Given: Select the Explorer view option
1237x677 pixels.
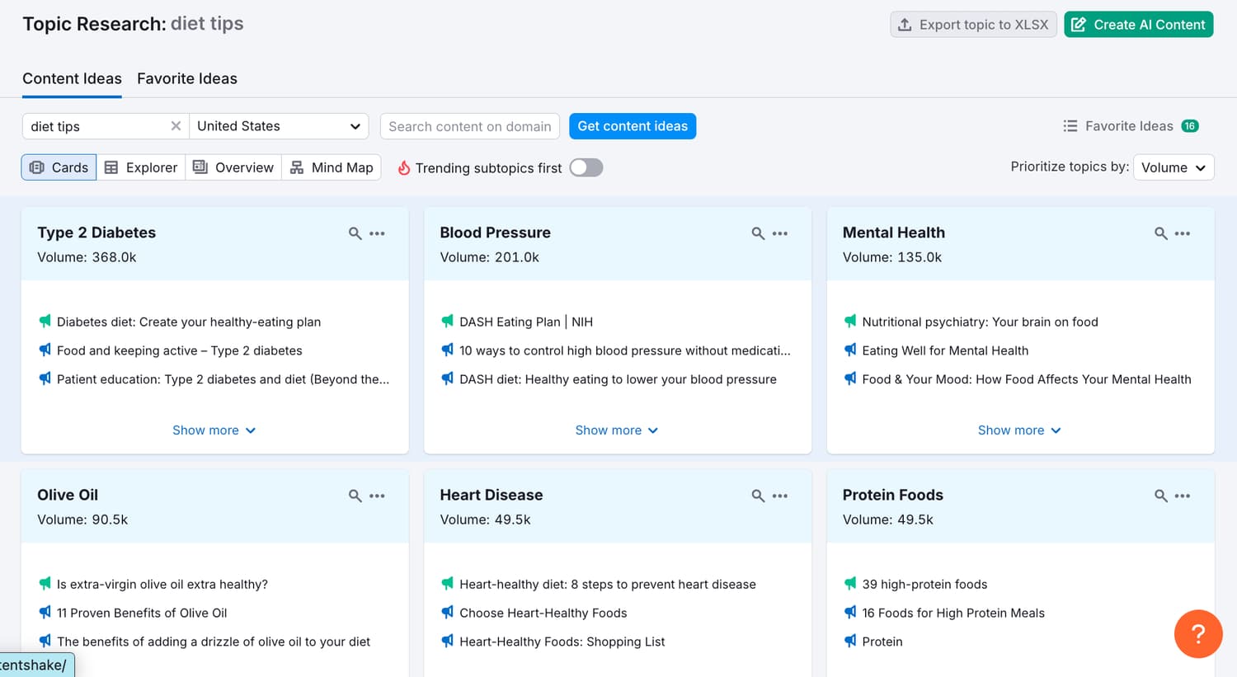Looking at the screenshot, I should click(141, 167).
